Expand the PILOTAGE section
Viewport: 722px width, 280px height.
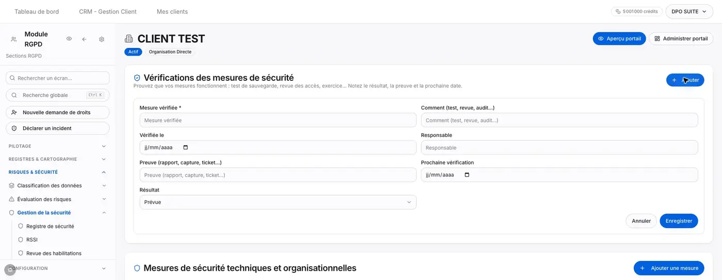click(x=57, y=146)
